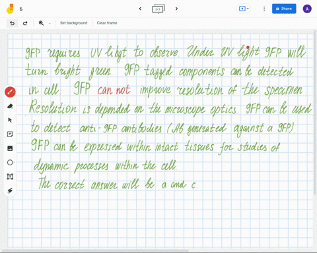Open the present dropdown arrow

point(248,9)
